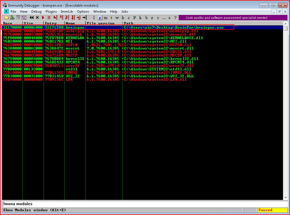Screen dimensions: 290x215
Task: Click the '!mona modules' command input box
Action: coord(145,204)
